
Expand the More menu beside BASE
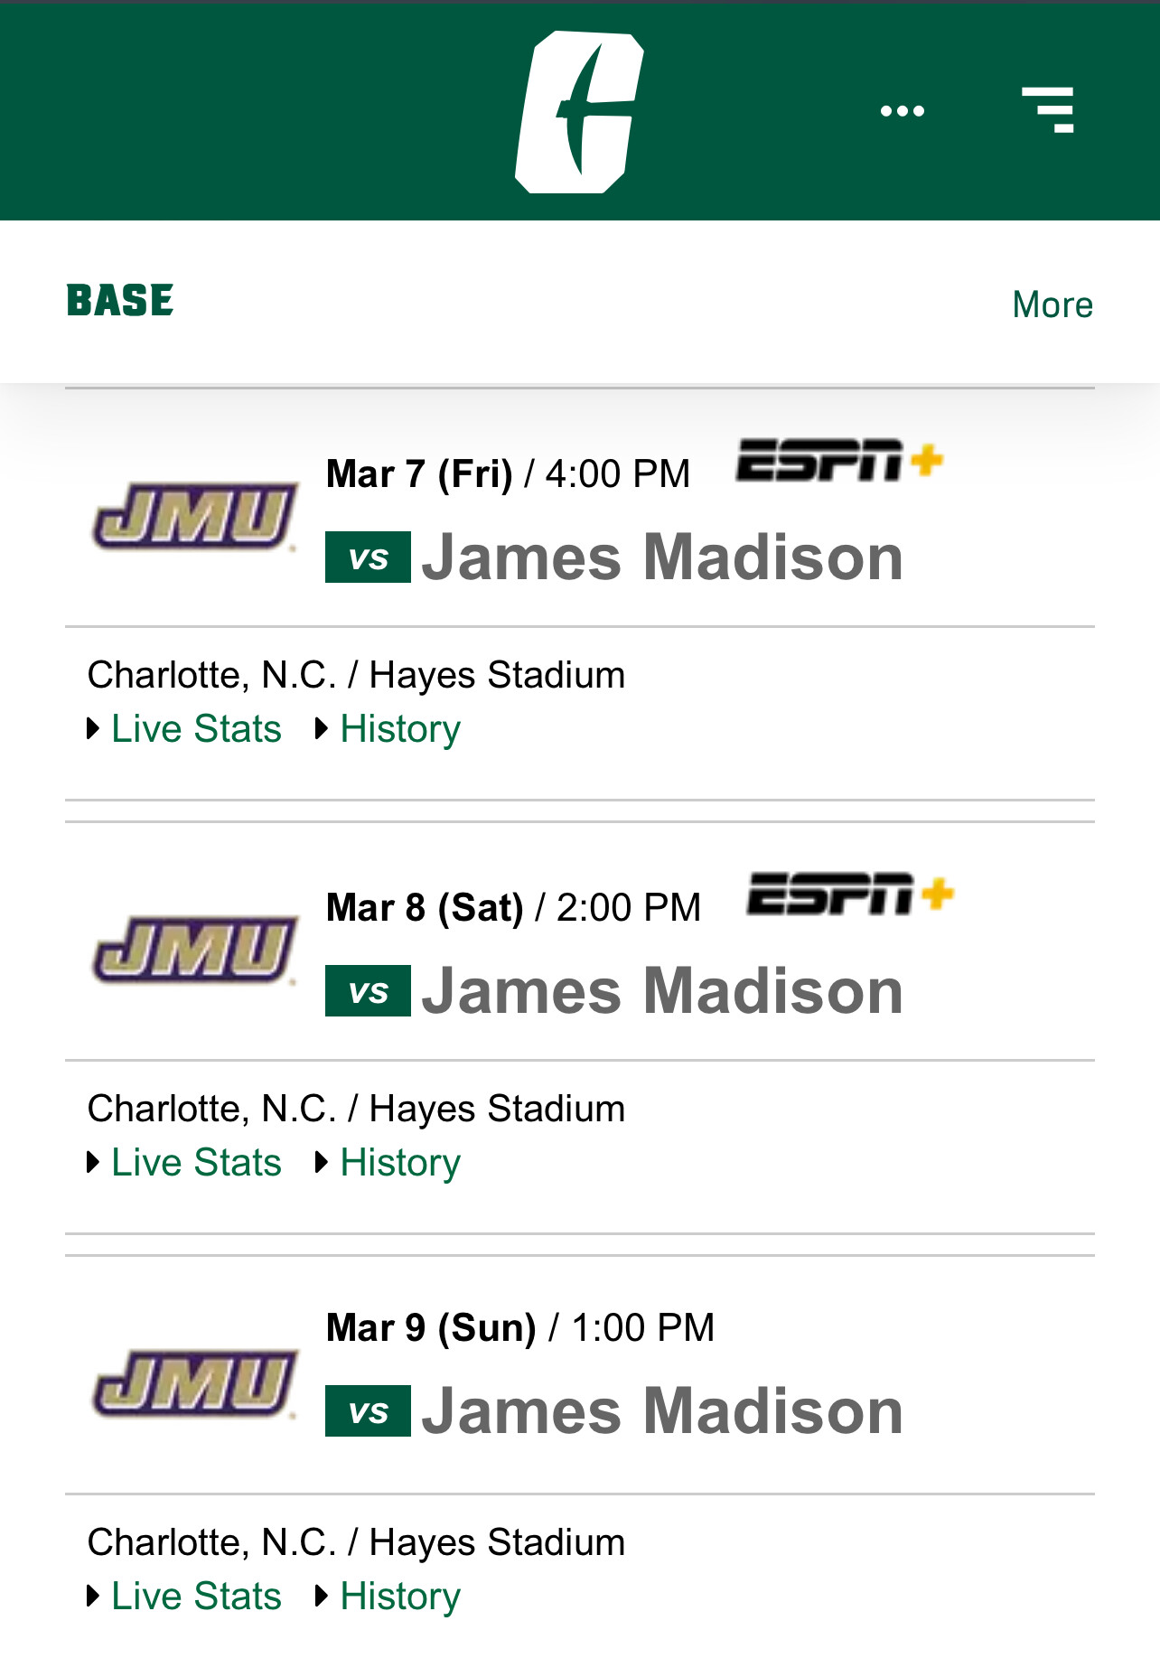pyautogui.click(x=1052, y=304)
